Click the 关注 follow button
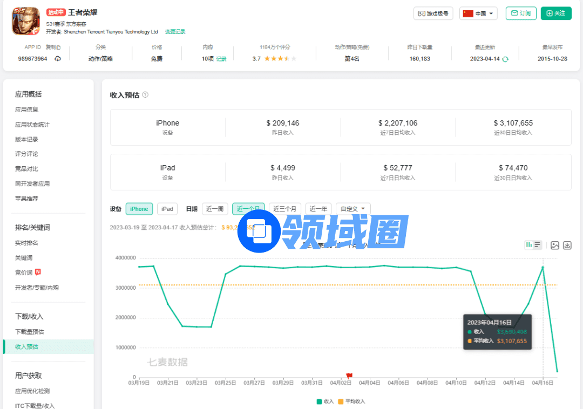This screenshot has height=409, width=583. pos(556,13)
